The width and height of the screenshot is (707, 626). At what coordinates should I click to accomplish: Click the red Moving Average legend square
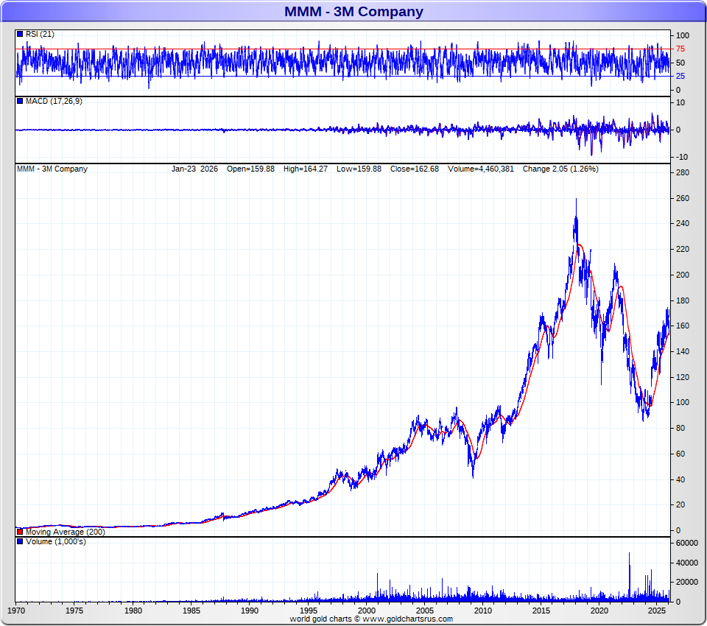pos(20,532)
